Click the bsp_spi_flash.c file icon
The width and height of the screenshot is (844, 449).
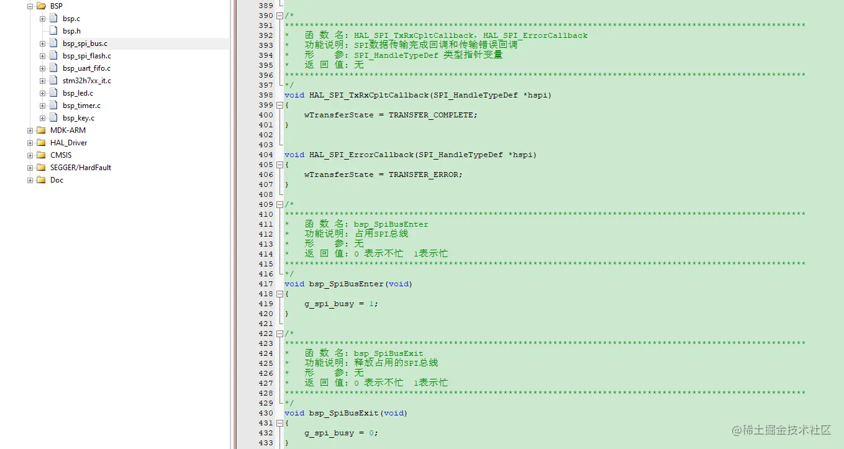53,56
